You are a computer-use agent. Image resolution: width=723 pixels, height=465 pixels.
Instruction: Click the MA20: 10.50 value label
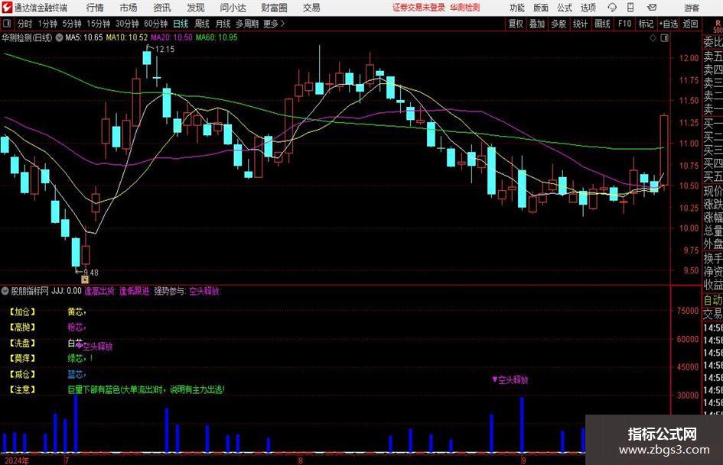tap(171, 37)
